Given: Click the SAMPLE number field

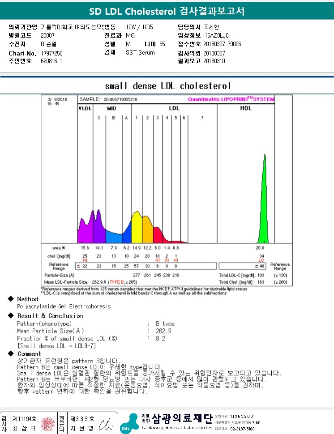Looking at the screenshot, I should (x=120, y=99).
